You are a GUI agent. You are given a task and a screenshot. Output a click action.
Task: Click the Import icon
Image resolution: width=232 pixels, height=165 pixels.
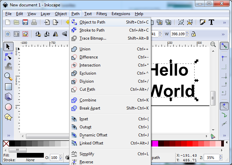coord(47,23)
